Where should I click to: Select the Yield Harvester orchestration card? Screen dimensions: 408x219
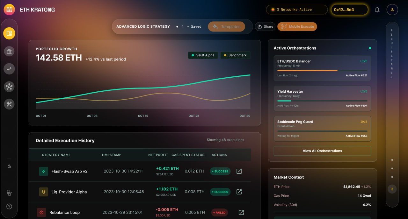coord(322,98)
